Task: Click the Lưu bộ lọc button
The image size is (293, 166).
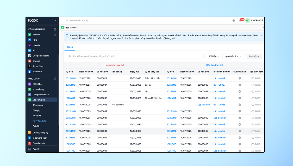Action: (x=254, y=56)
